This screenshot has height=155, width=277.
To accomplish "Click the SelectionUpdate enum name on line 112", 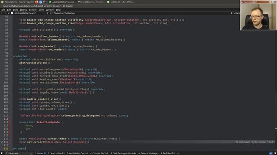I will coord(48,122).
